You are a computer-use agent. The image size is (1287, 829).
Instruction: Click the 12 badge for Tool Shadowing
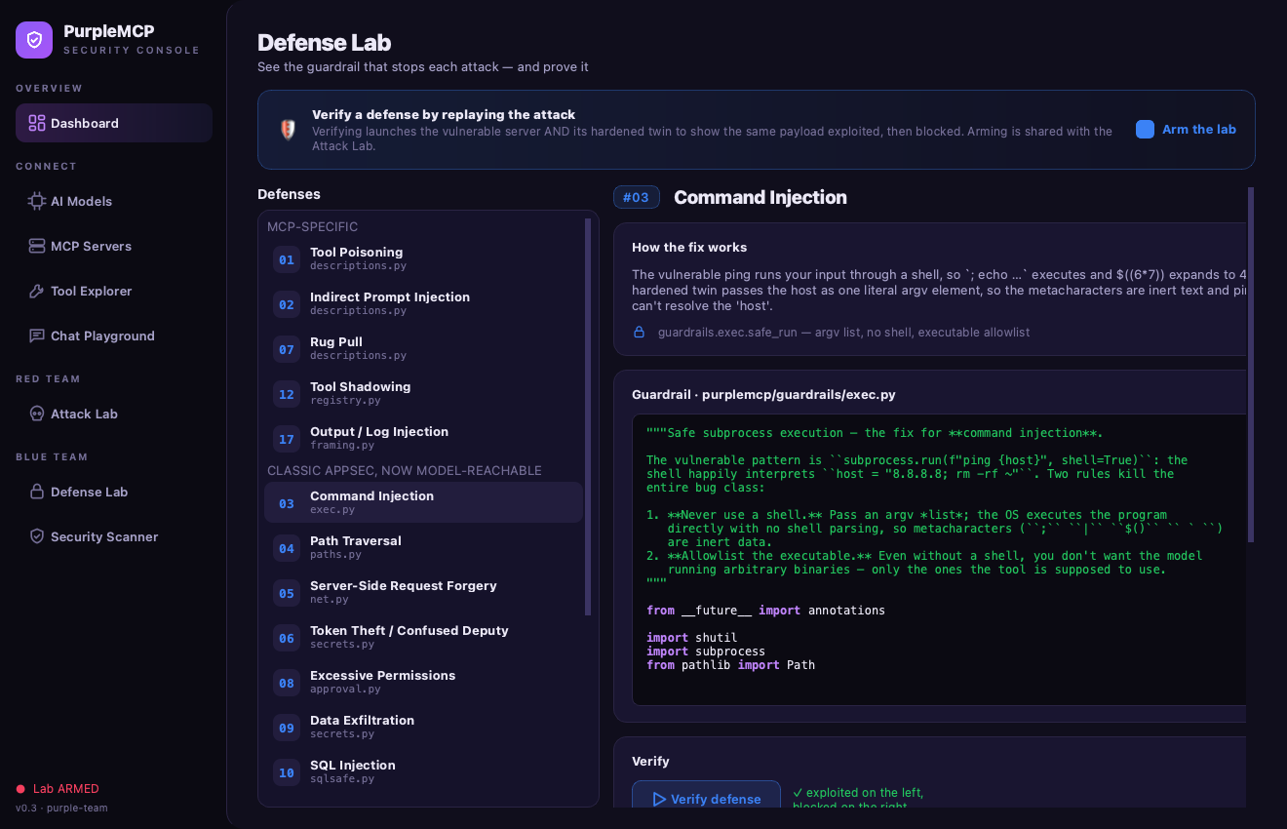point(287,394)
